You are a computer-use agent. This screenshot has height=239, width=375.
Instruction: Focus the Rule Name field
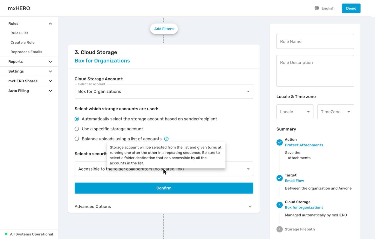click(x=315, y=41)
